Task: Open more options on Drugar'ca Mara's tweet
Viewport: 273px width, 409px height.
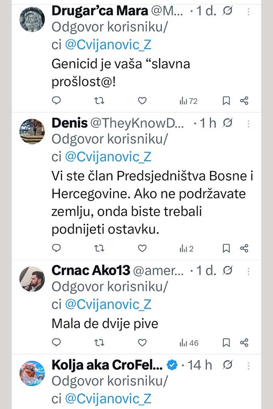Action: tap(248, 12)
